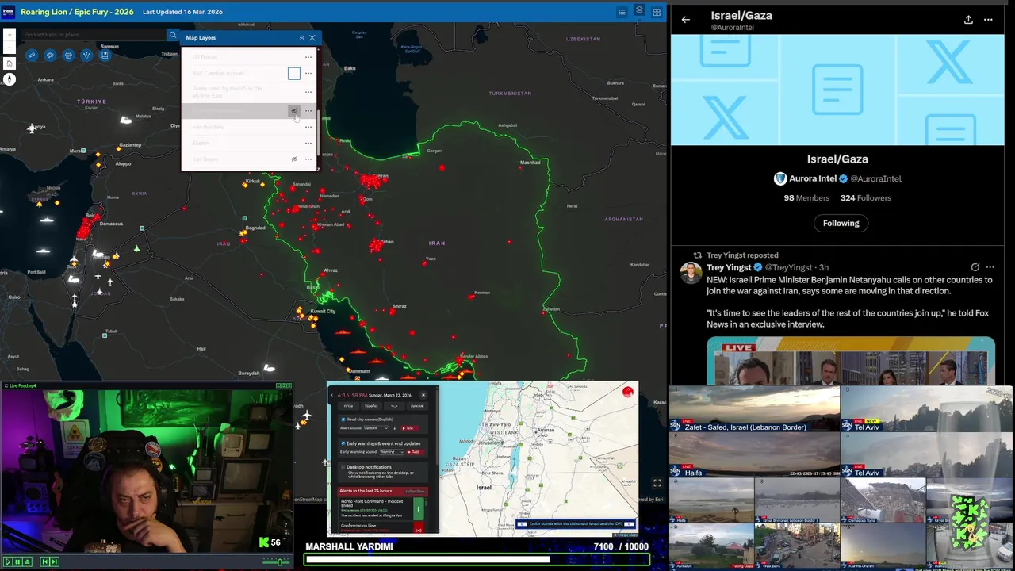
Task: Open the video thumbnail in Trey Yingst post
Action: pyautogui.click(x=850, y=361)
